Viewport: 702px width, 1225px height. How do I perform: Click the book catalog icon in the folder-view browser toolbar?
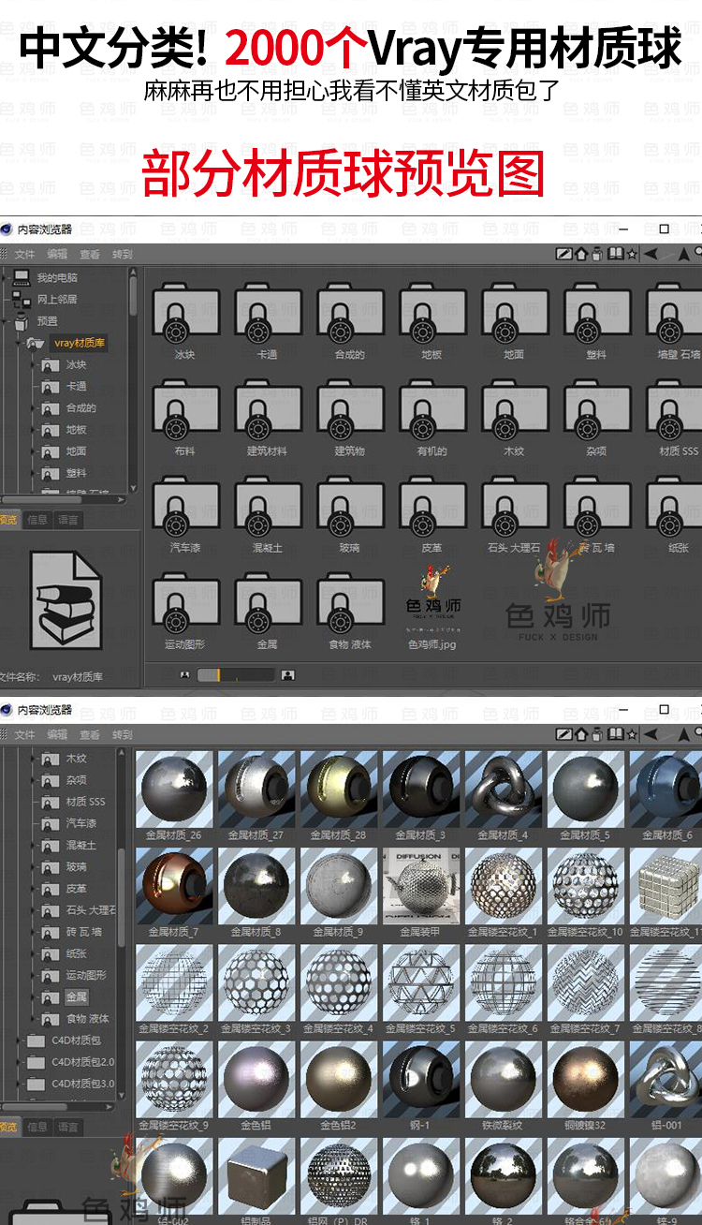[615, 253]
